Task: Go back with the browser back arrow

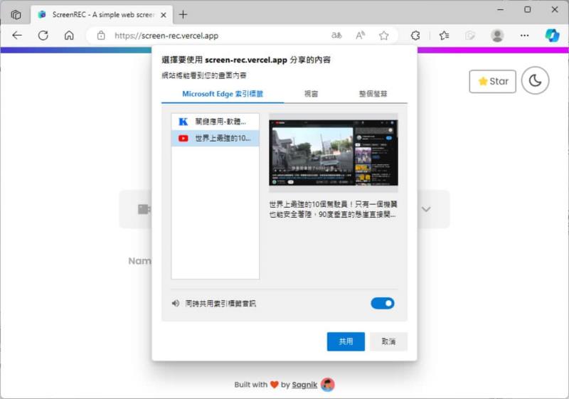Action: pyautogui.click(x=17, y=36)
